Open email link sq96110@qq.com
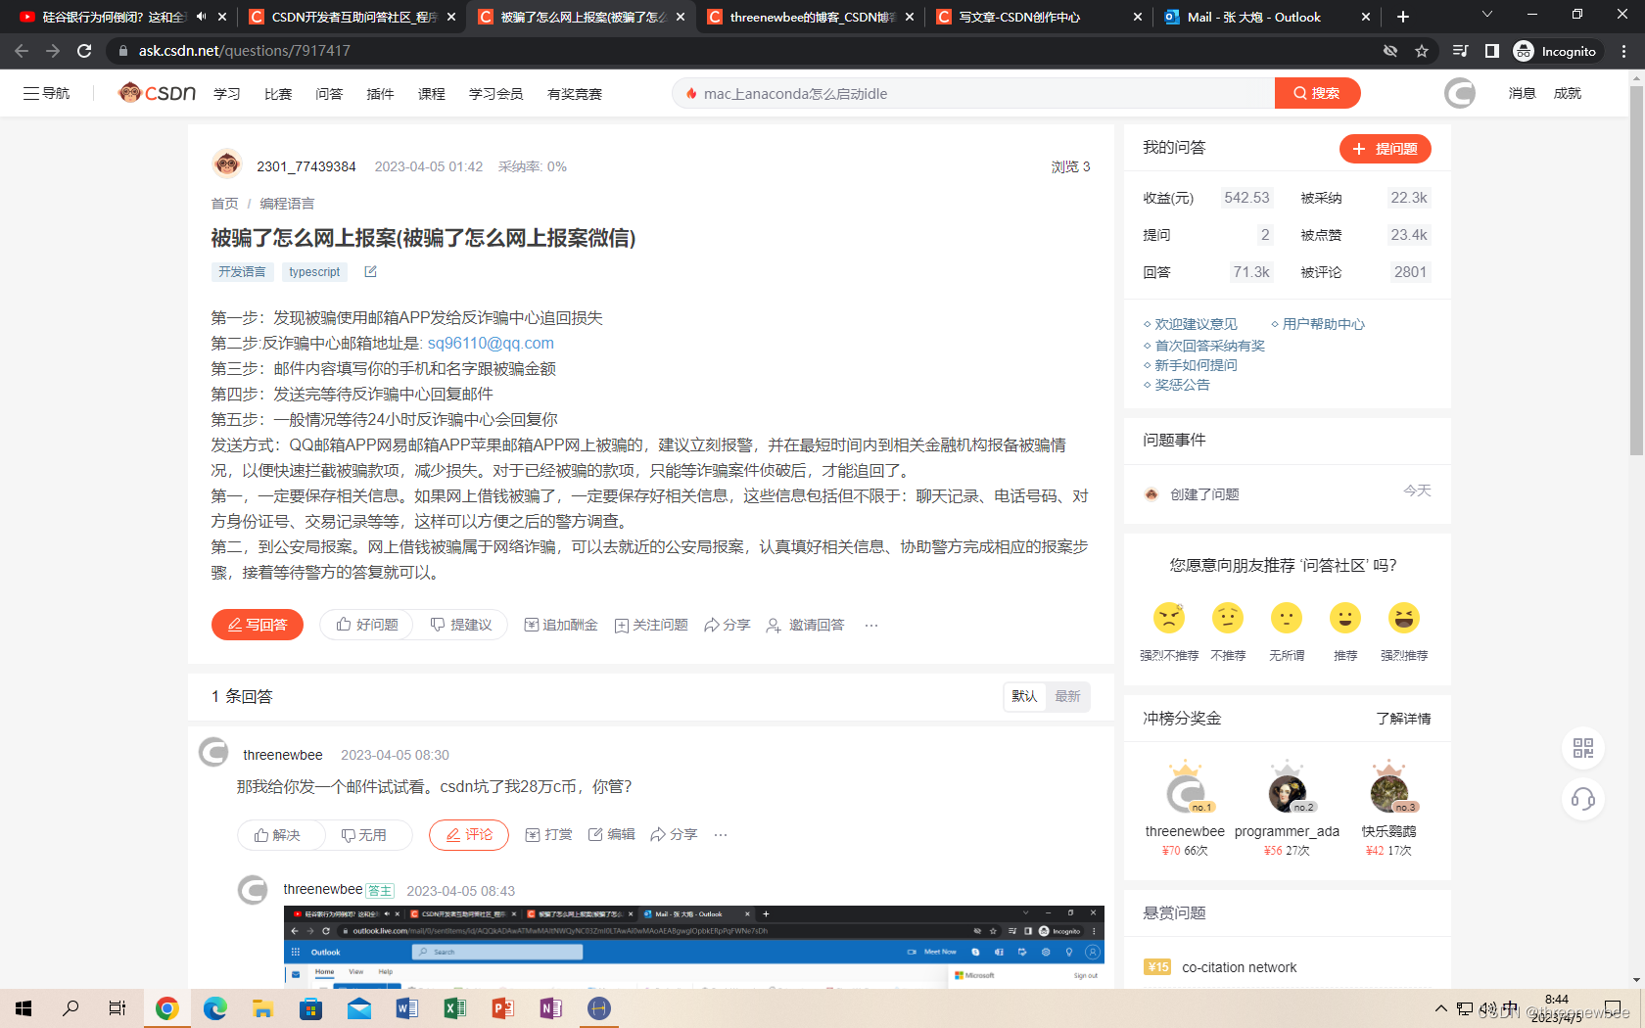Viewport: 1645px width, 1028px height. coord(491,344)
